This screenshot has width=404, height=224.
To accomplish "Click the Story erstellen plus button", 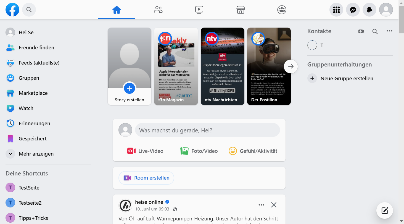I will tap(130, 88).
